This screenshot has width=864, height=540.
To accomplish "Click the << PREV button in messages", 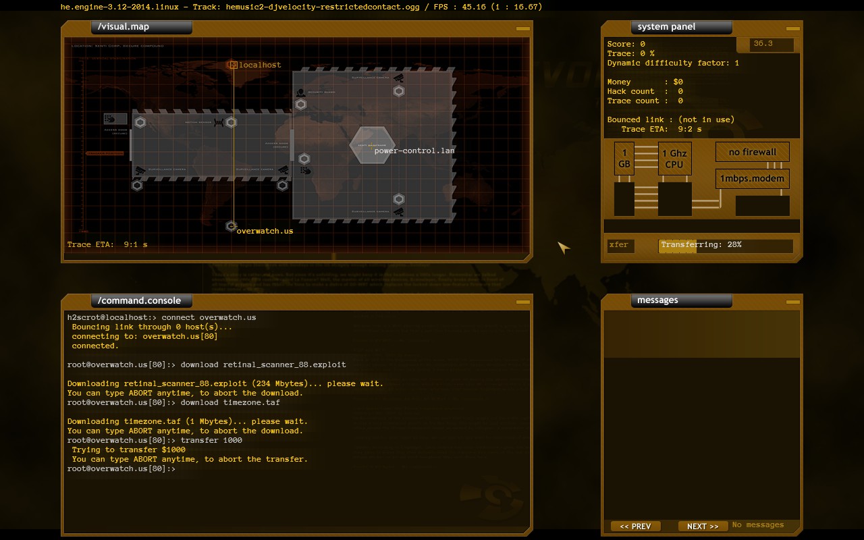I will pos(634,526).
